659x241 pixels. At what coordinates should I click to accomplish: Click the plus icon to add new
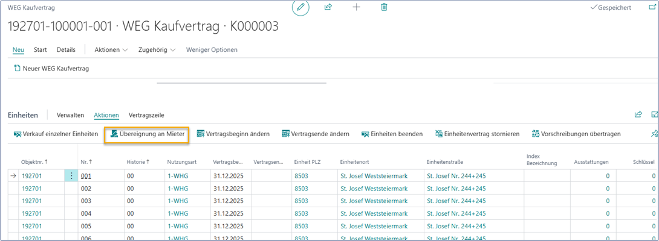(356, 7)
